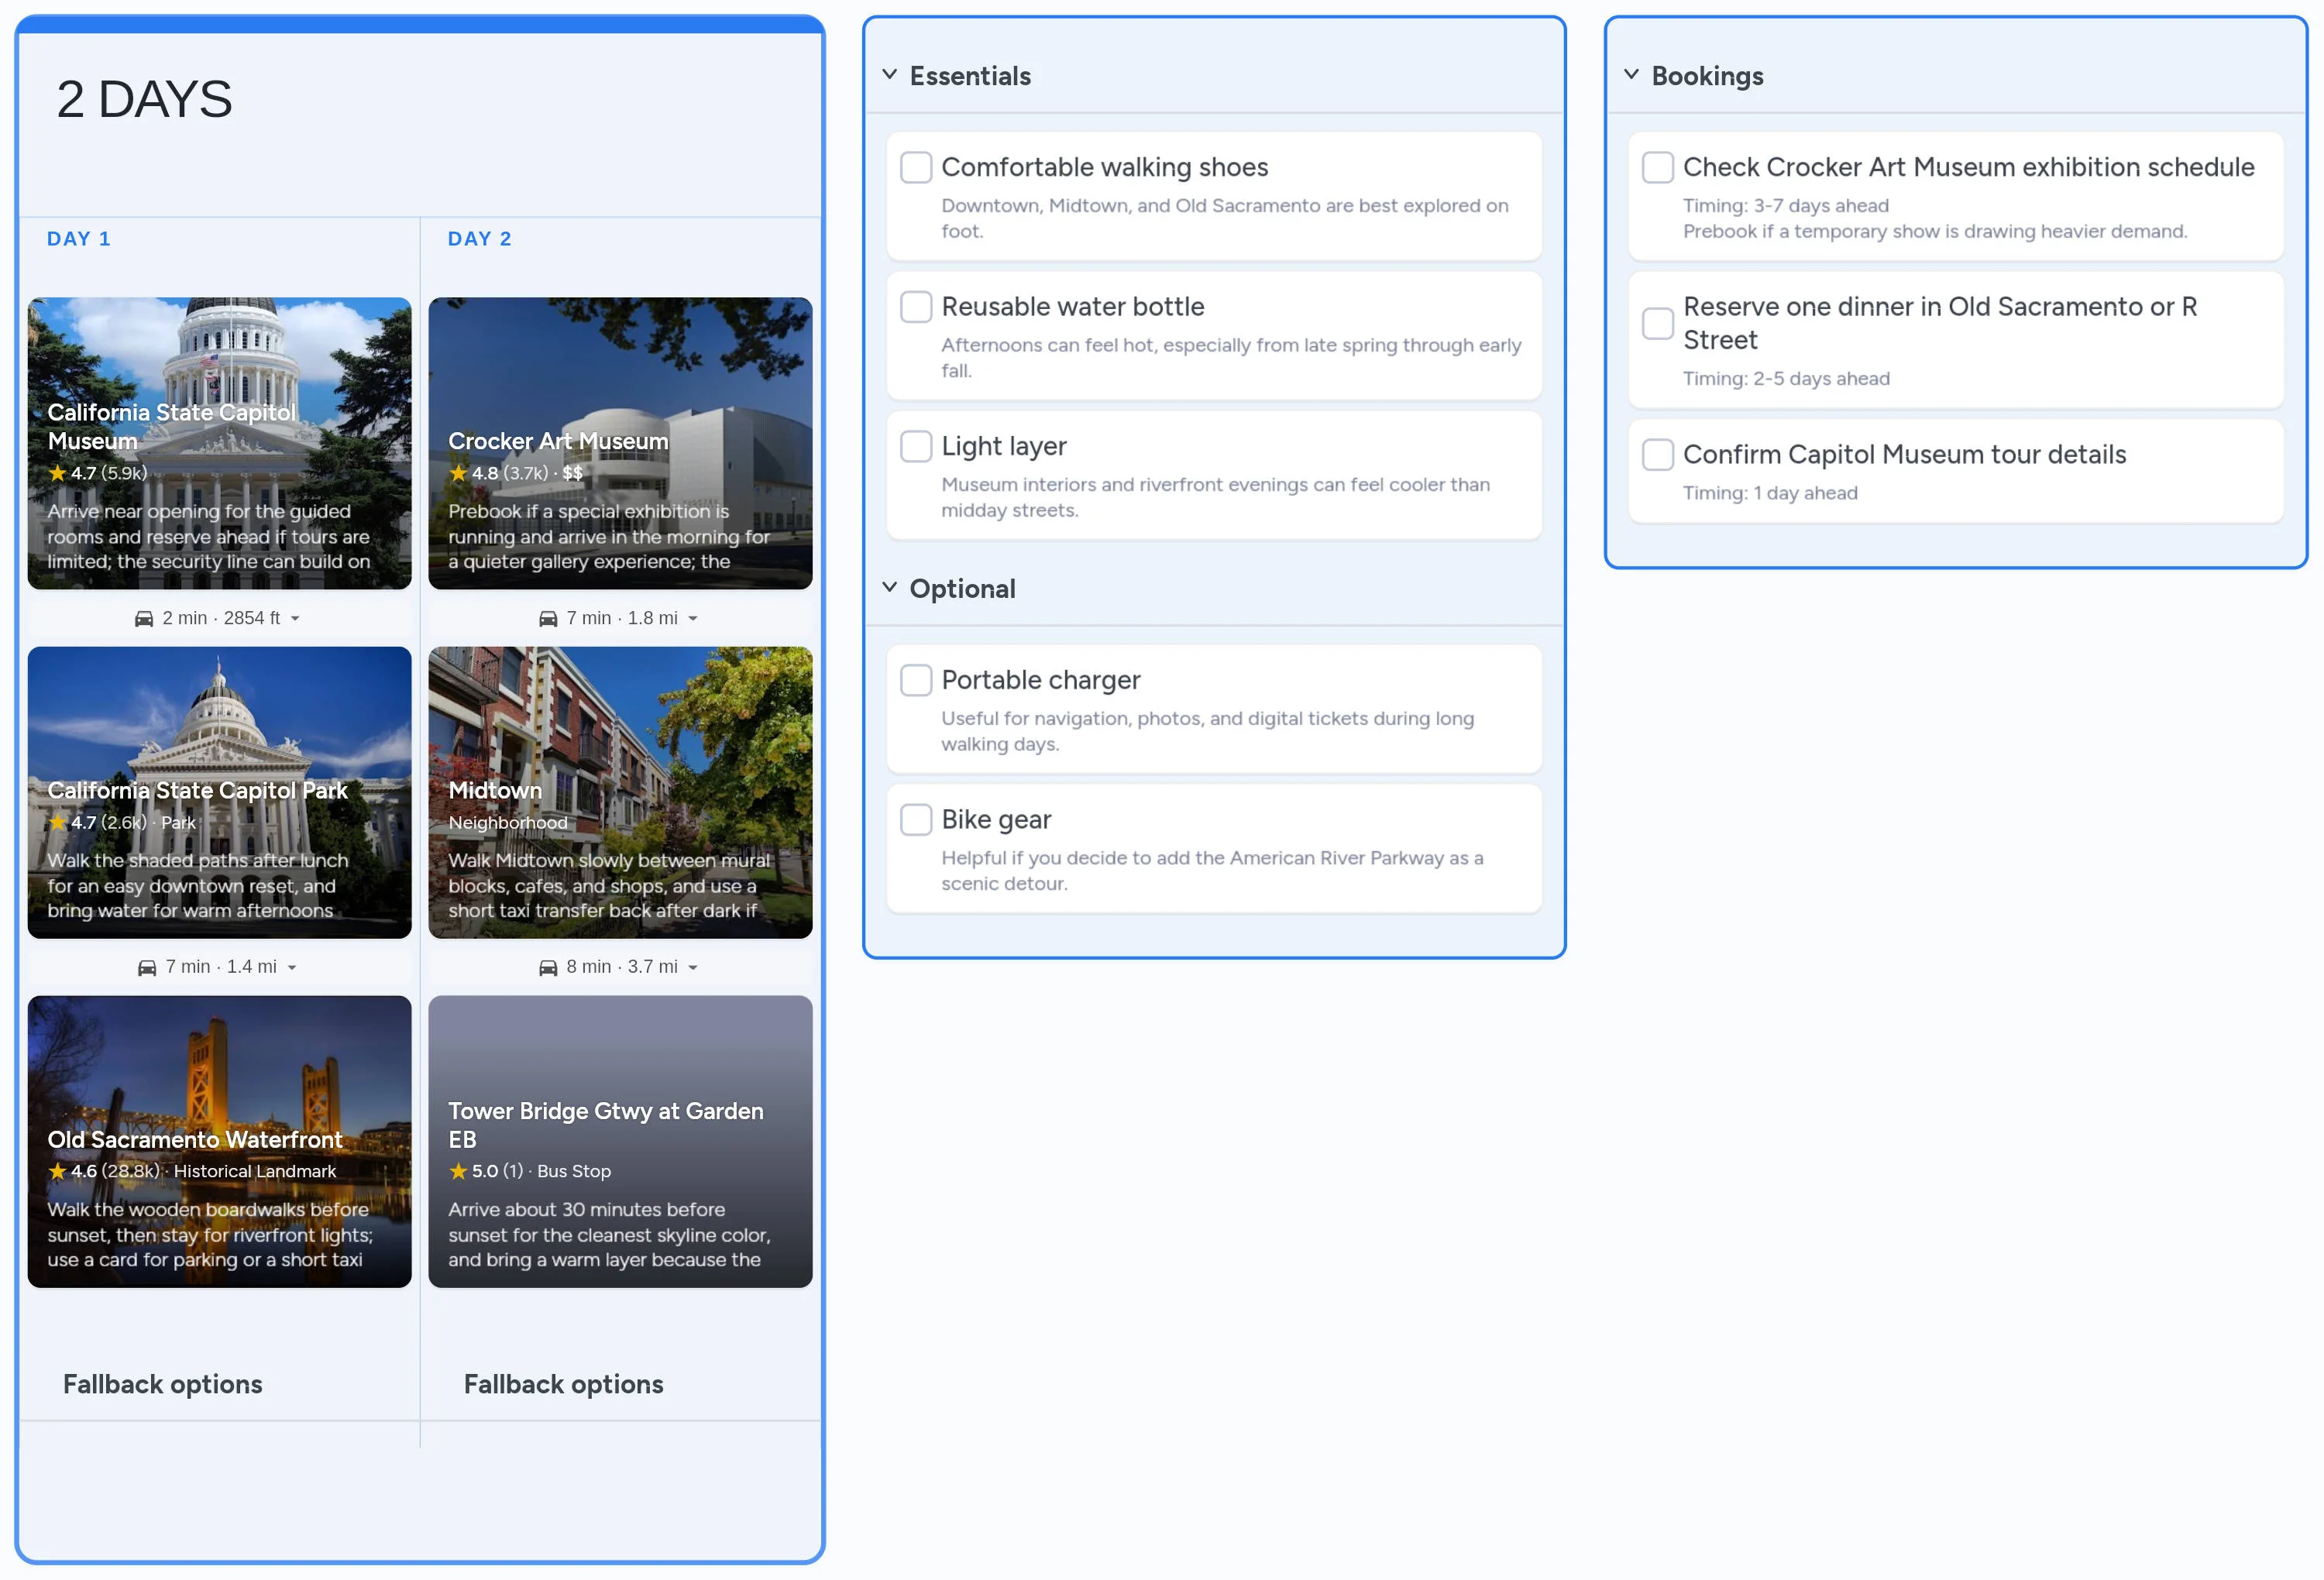Click car icon for 7 min 1.8 mi route
Image resolution: width=2324 pixels, height=1580 pixels.
coord(548,619)
